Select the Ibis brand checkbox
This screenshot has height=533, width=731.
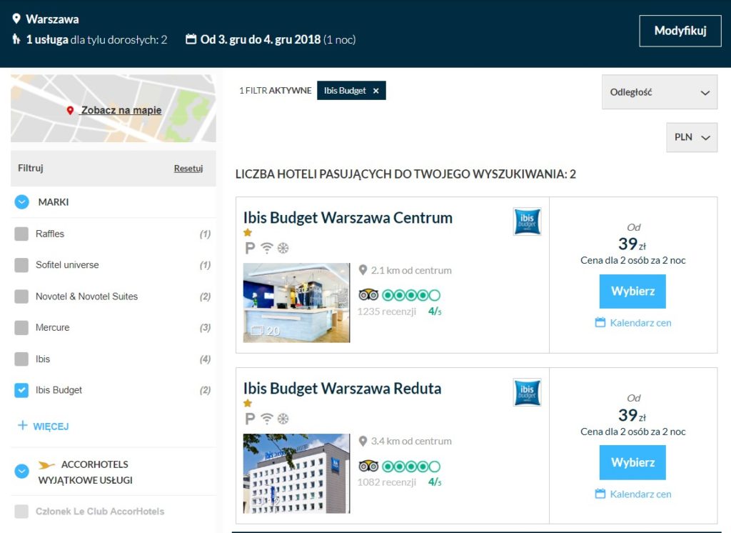[x=21, y=359]
